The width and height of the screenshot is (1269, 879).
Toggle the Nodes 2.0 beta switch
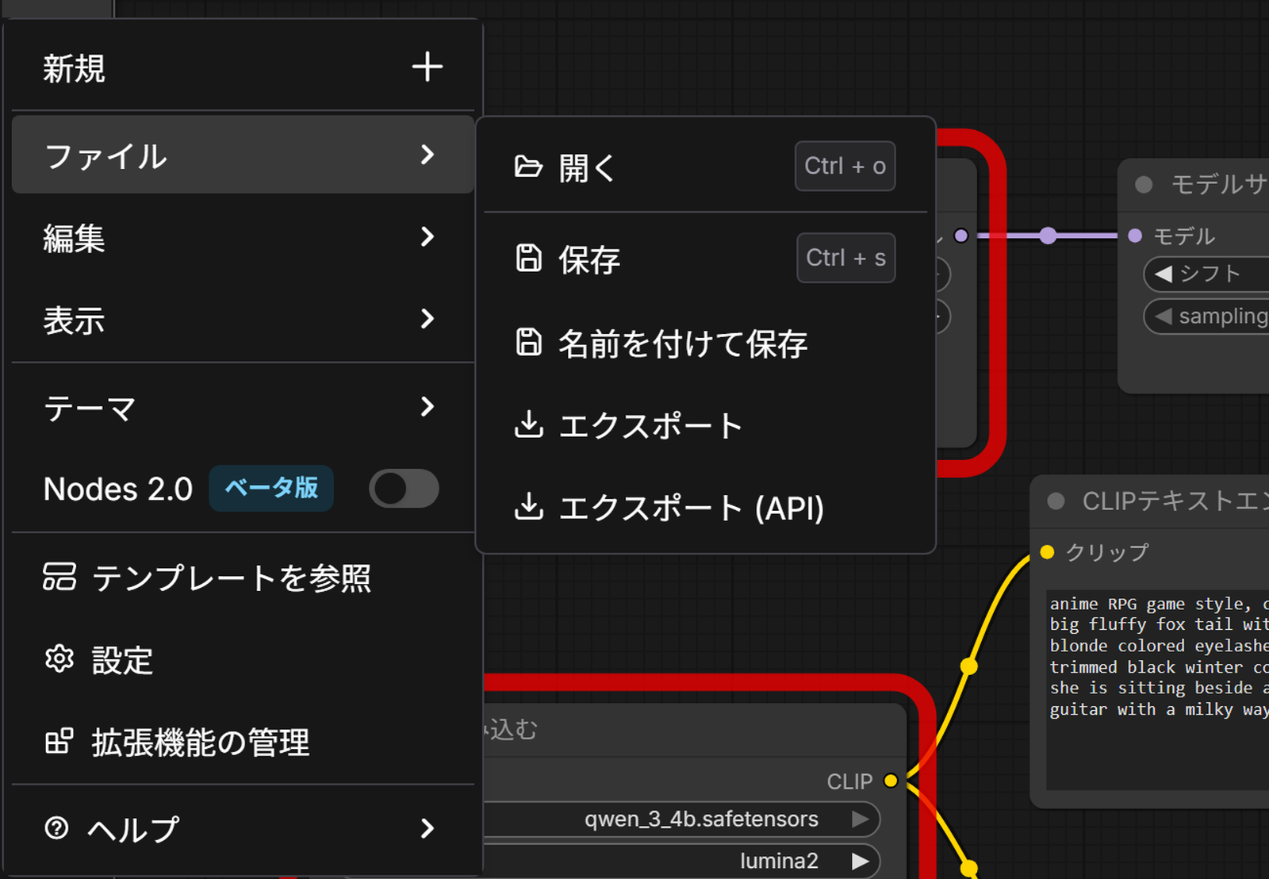pyautogui.click(x=404, y=489)
